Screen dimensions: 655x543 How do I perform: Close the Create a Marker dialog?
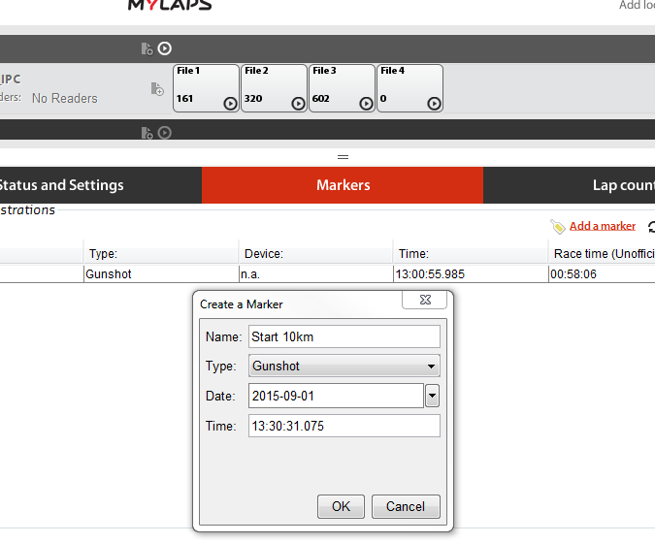pos(423,301)
